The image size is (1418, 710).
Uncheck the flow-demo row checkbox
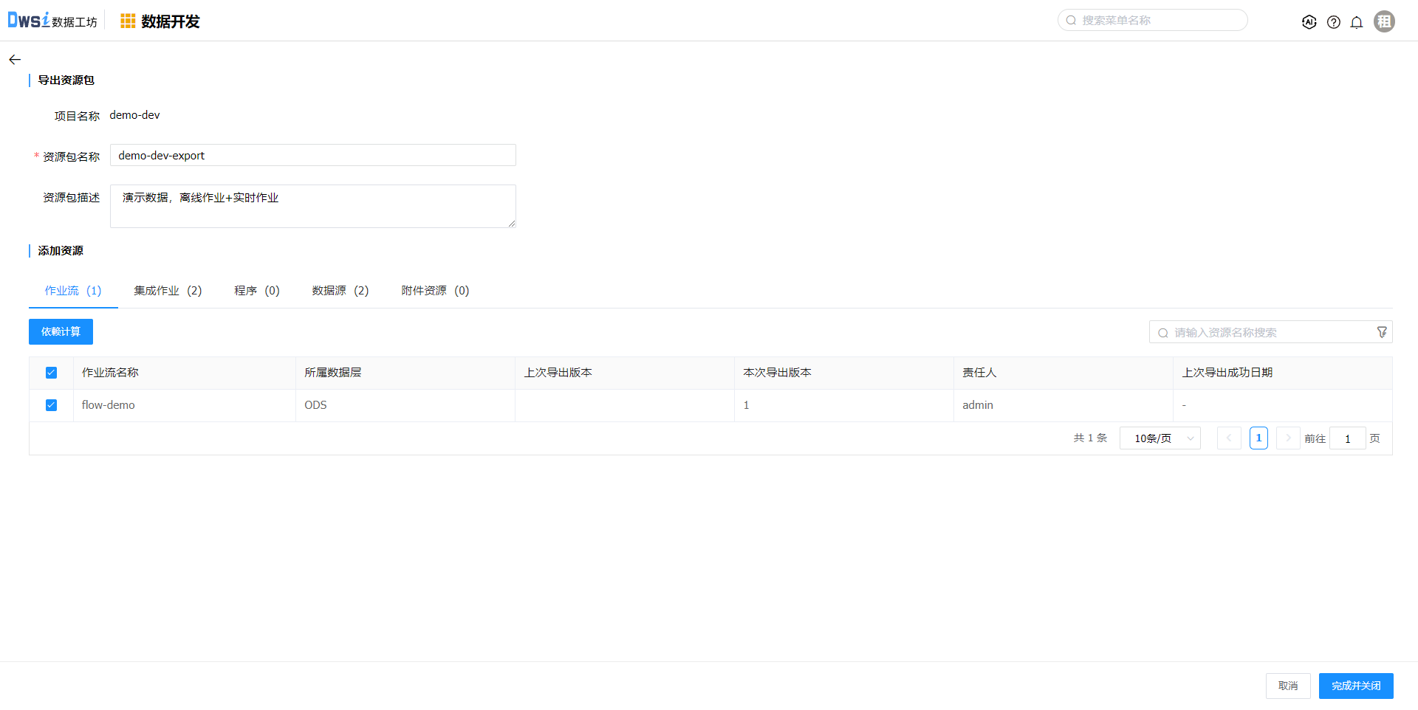click(51, 405)
